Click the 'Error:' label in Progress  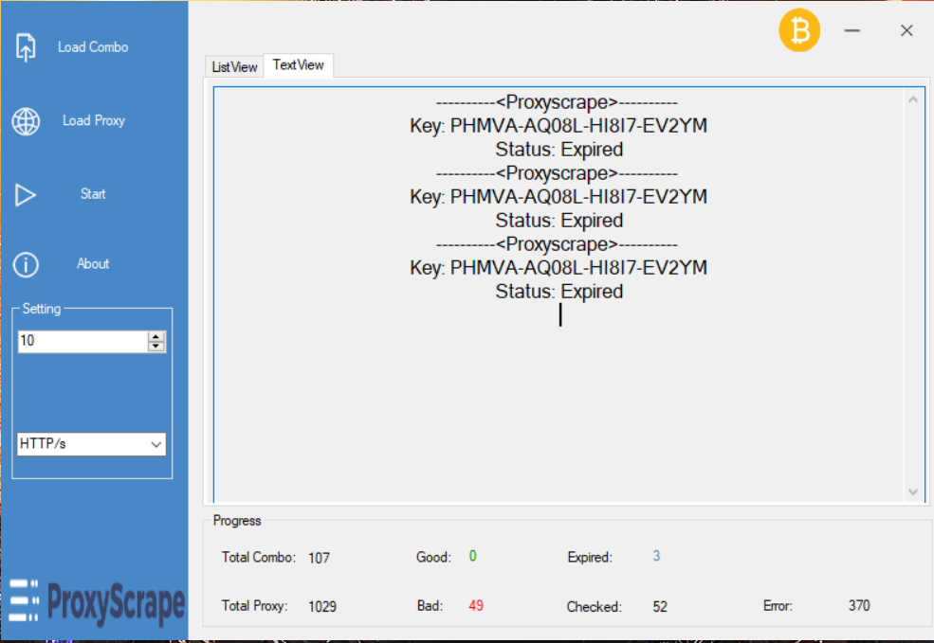click(778, 606)
